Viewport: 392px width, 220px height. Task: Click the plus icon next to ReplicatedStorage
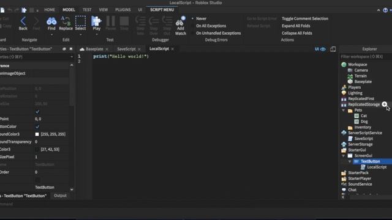coord(384,105)
